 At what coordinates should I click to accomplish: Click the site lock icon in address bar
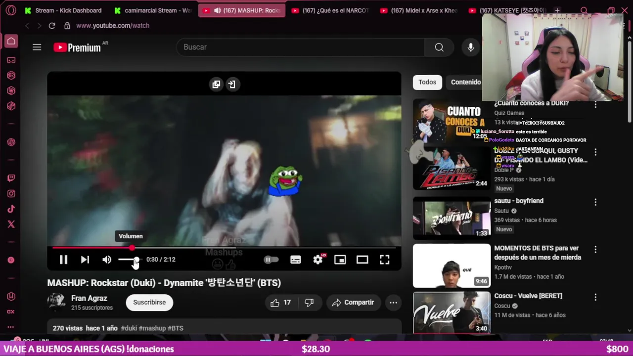[67, 25]
